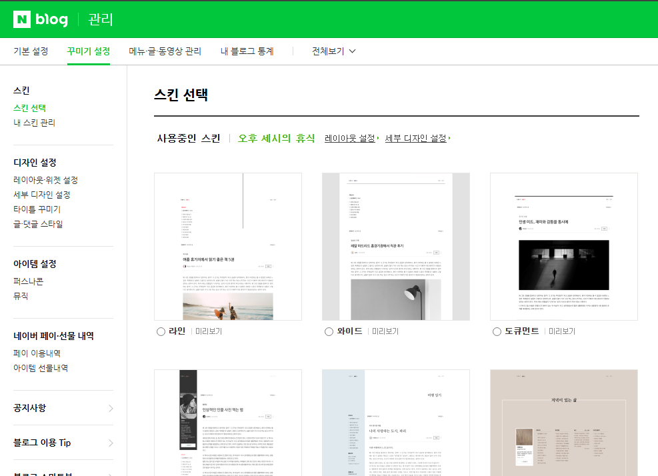Click the 레이아웃 설정 link beside current skin
Image resolution: width=658 pixels, height=476 pixels.
pyautogui.click(x=350, y=138)
